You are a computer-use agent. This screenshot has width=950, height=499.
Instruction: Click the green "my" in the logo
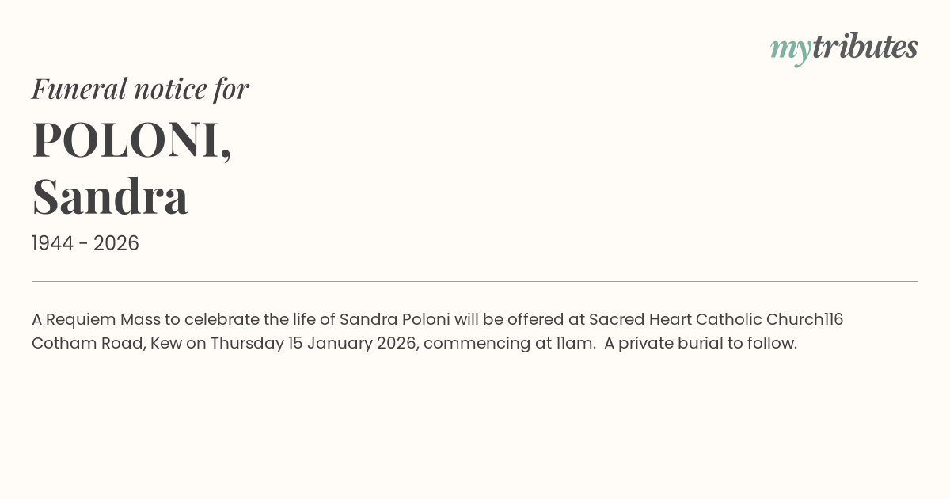(790, 49)
